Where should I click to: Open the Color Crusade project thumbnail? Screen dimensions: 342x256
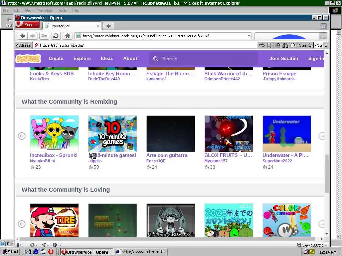click(x=287, y=220)
